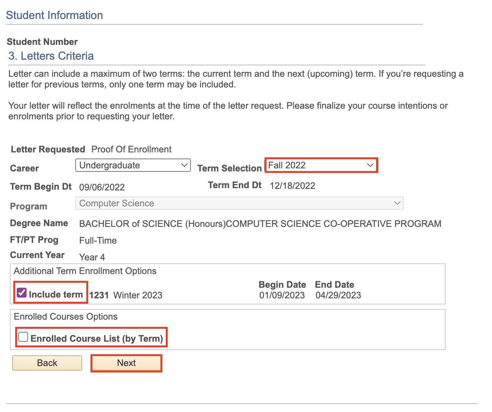Screen dimensions: 492x412
Task: Click the Additional Term Enrollment Options title
Action: pyautogui.click(x=85, y=271)
